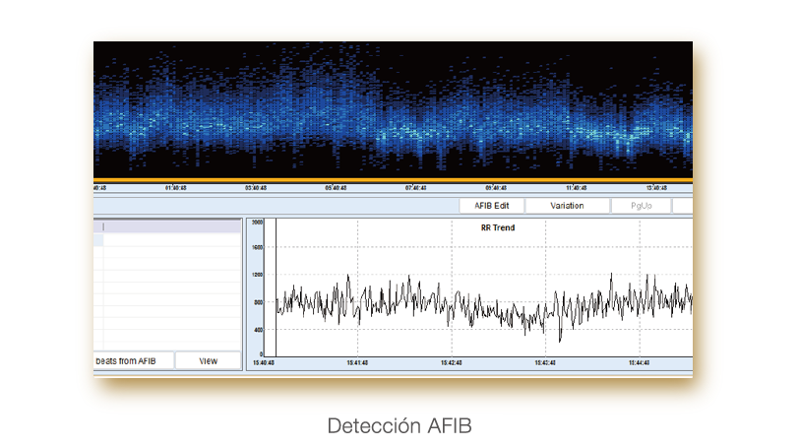
Task: Select the 03:40:48 marker on the timeline
Action: click(x=256, y=188)
